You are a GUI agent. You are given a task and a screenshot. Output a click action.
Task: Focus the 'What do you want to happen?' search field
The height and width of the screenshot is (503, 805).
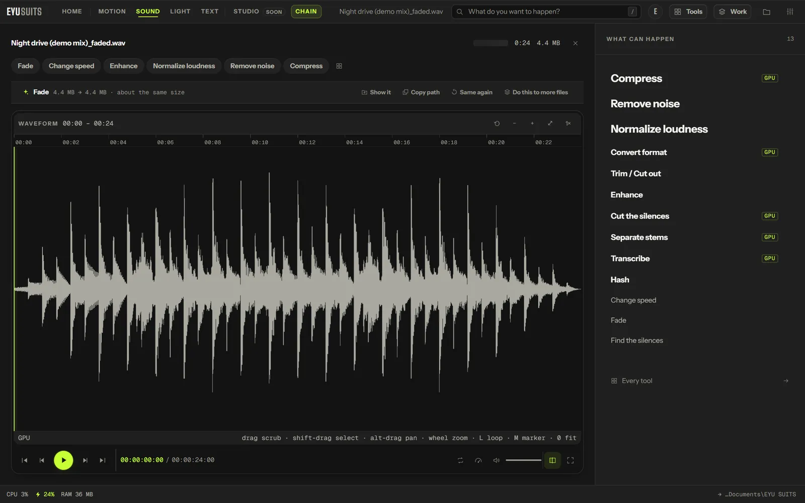point(546,12)
